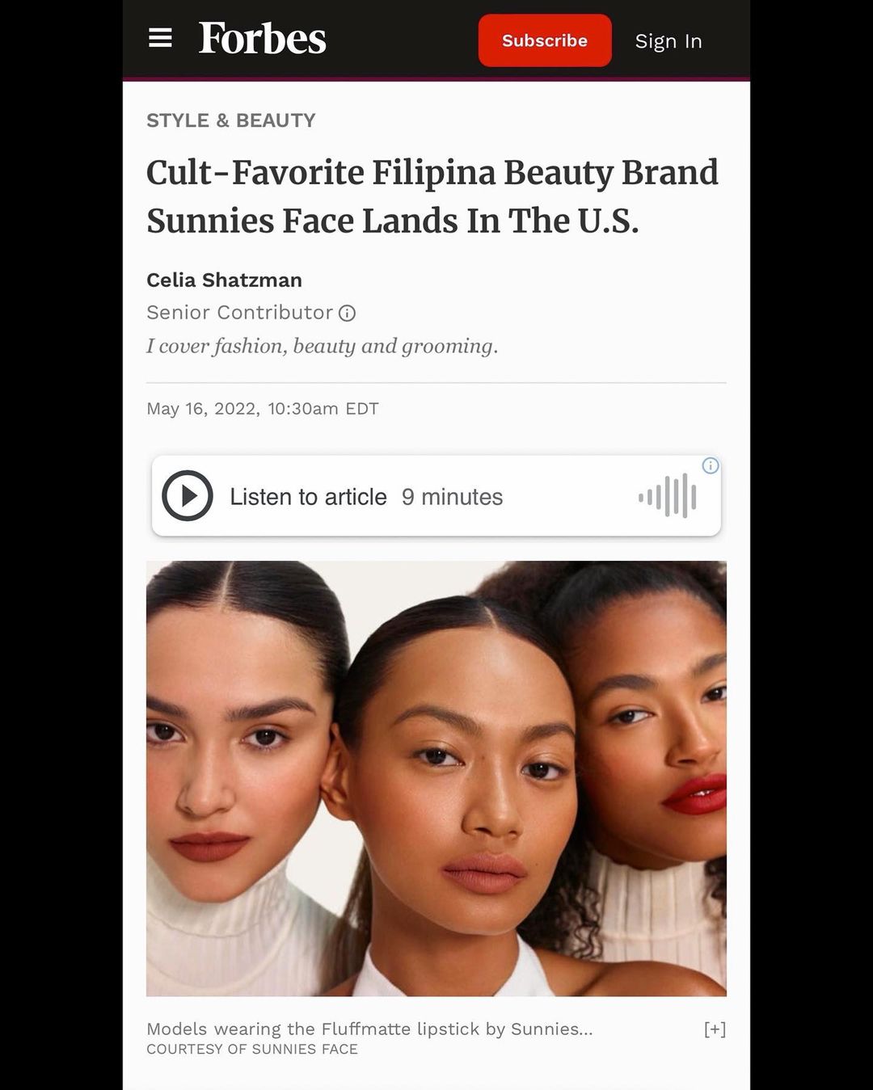Click the ad info icon on audio player
873x1090 pixels.
[x=711, y=465]
